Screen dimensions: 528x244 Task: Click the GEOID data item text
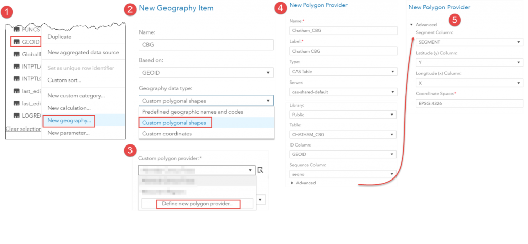point(30,42)
